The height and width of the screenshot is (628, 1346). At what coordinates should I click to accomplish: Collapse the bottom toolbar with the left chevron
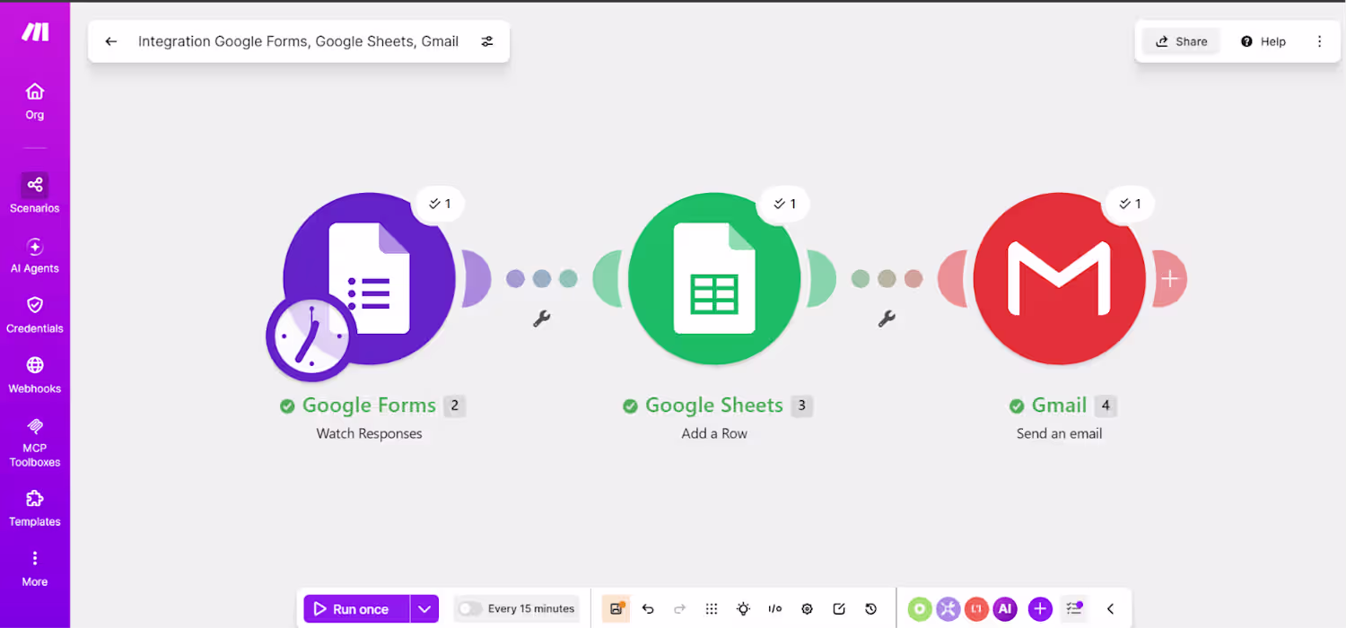1110,608
